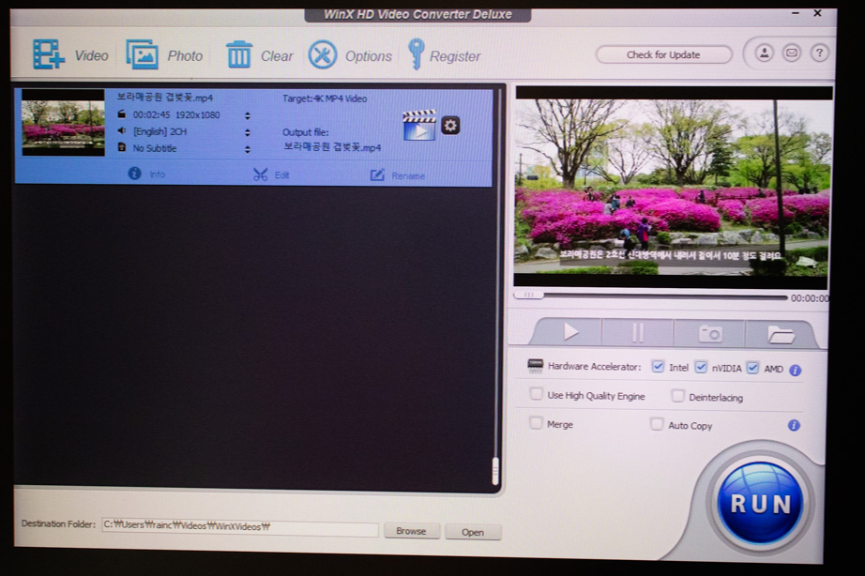Expand the video track selector arrows
Screen dimensions: 865x576
[247, 116]
